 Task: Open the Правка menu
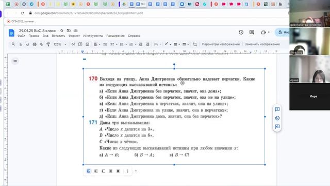[34, 36]
